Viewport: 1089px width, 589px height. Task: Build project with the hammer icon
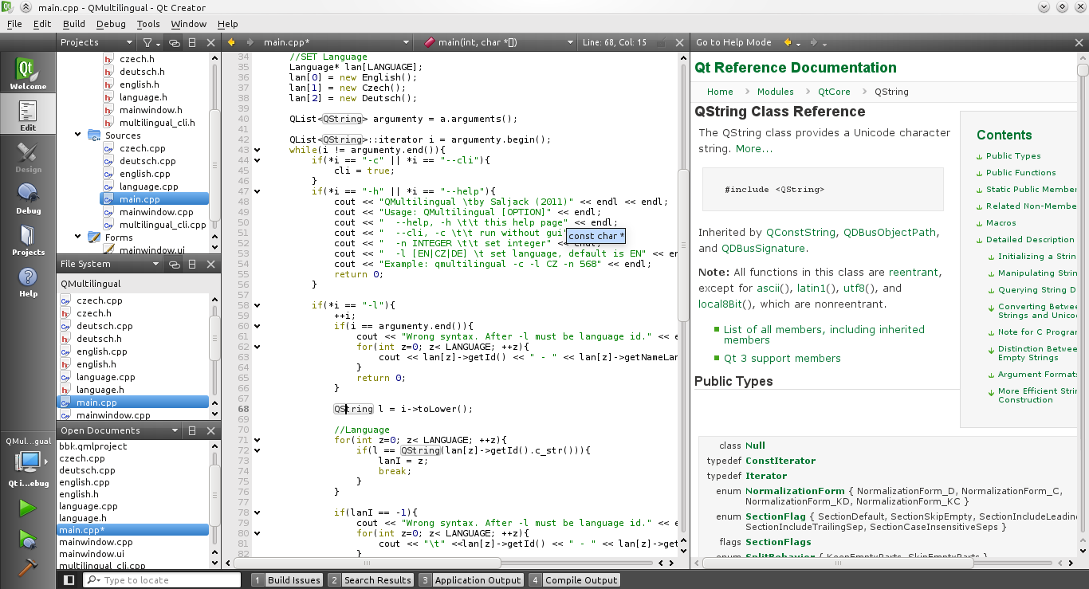tap(28, 566)
